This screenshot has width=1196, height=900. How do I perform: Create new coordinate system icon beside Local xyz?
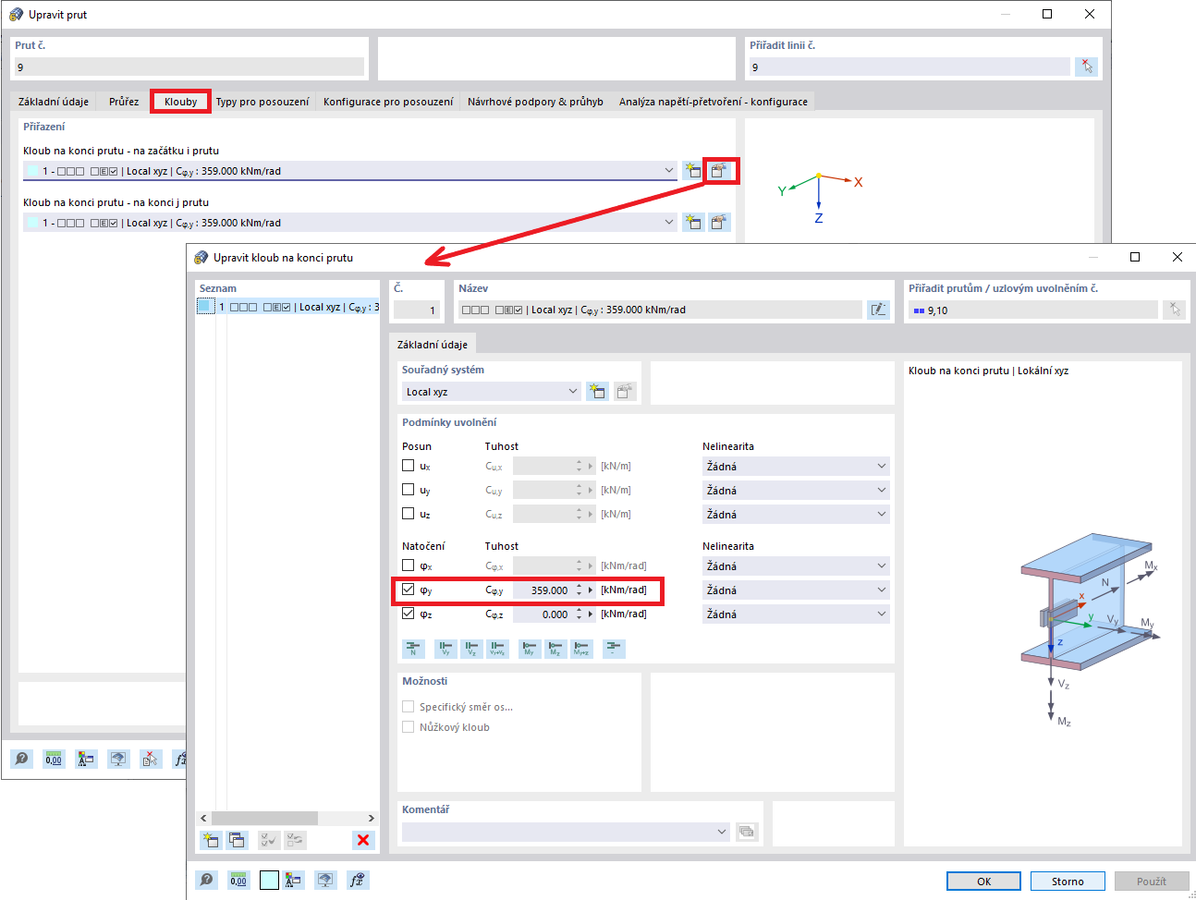click(x=598, y=391)
